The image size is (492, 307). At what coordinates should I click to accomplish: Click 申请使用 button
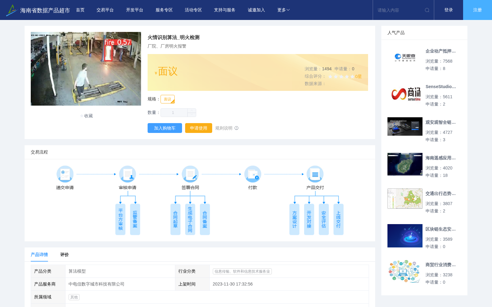click(199, 128)
